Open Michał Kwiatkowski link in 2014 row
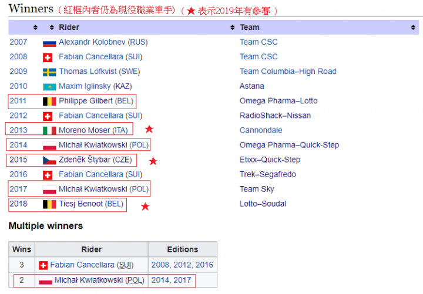 93,145
